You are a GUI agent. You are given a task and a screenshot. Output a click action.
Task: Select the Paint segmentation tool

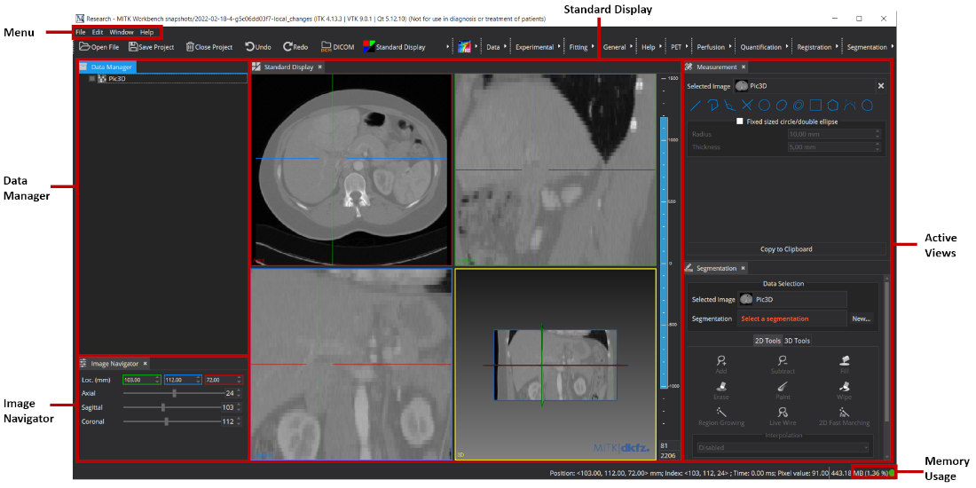click(783, 390)
